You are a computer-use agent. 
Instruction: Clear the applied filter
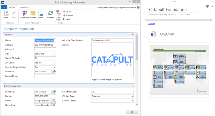coord(58,16)
